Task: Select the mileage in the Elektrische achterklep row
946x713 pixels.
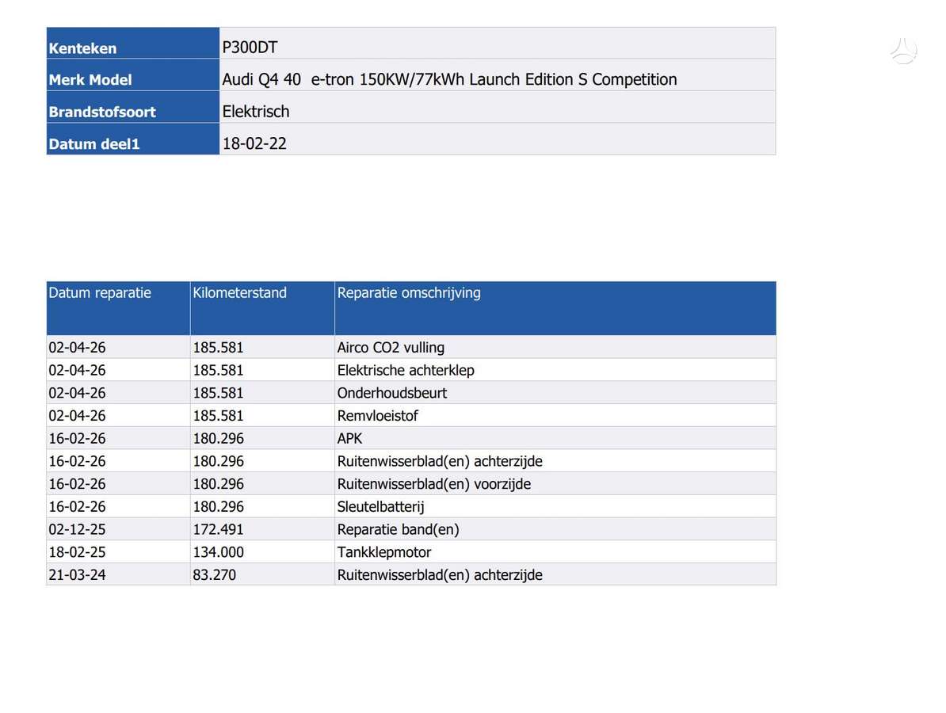Action: click(x=218, y=370)
